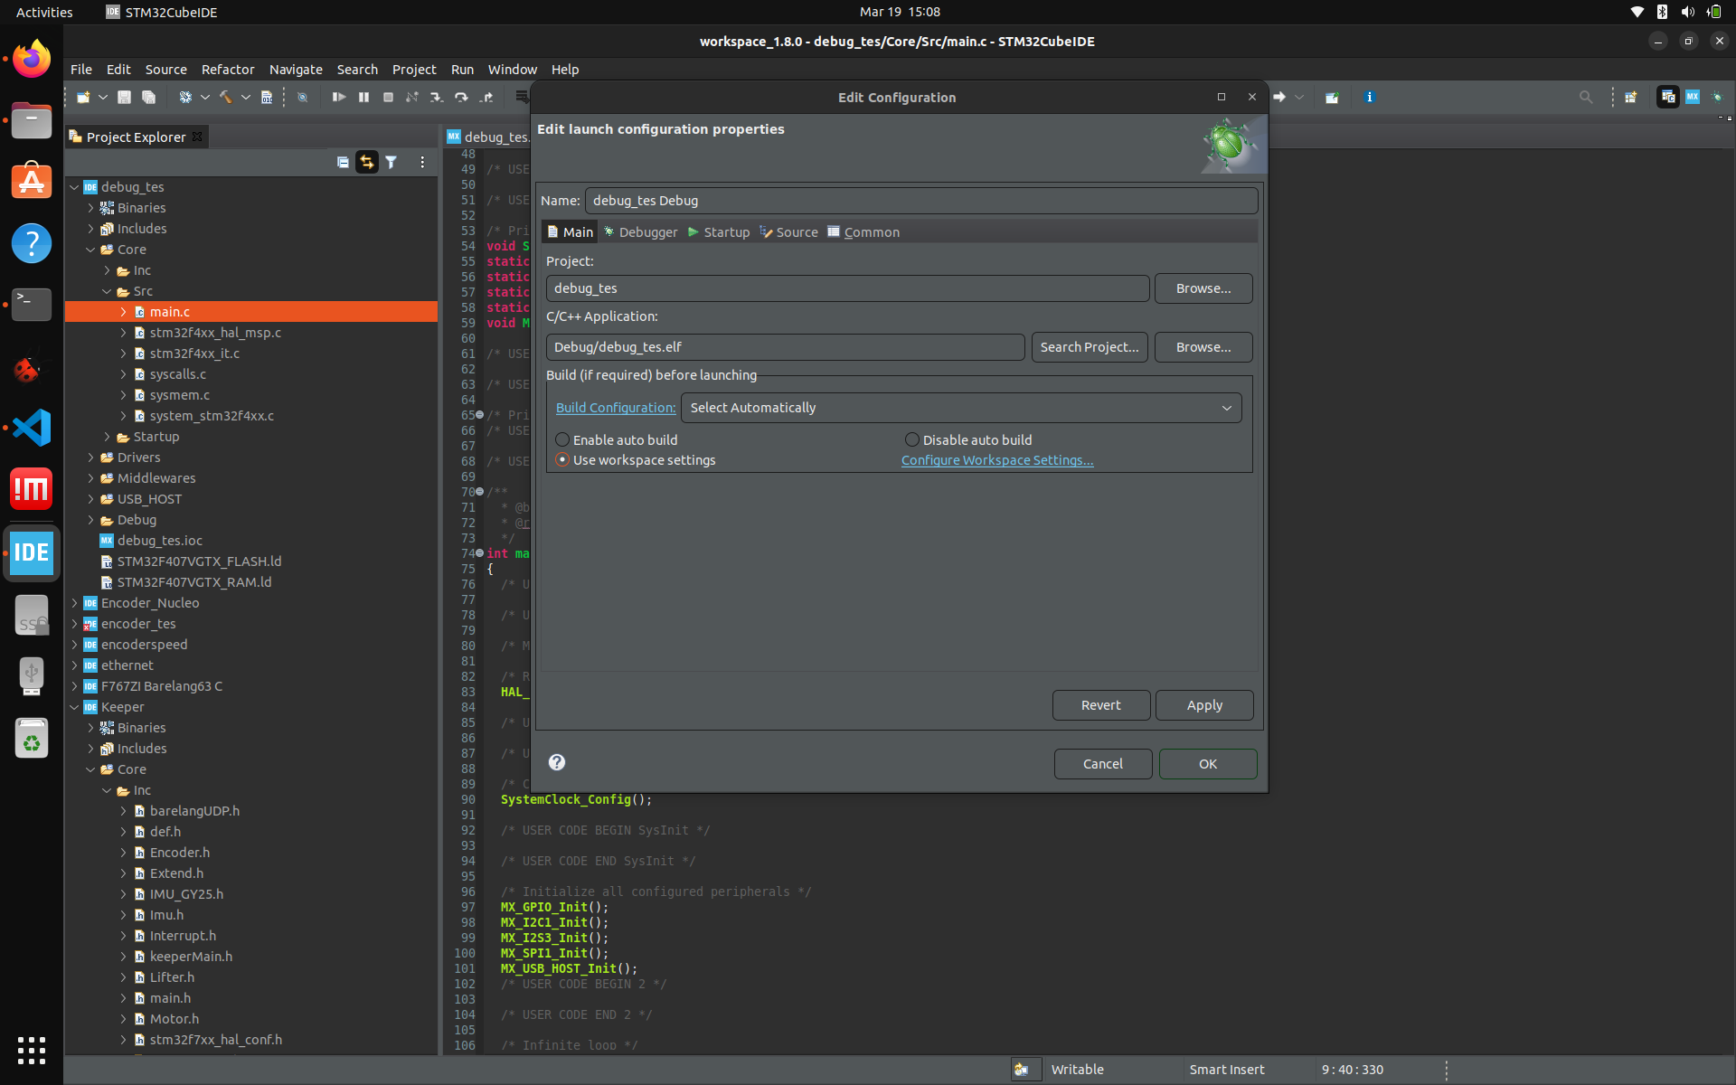The width and height of the screenshot is (1736, 1085).
Task: Click the Build hammer toolbar icon
Action: coord(225,97)
